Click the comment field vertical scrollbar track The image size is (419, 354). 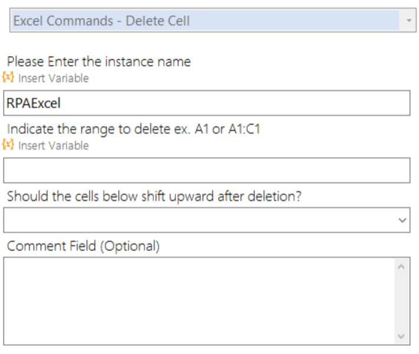tap(401, 301)
